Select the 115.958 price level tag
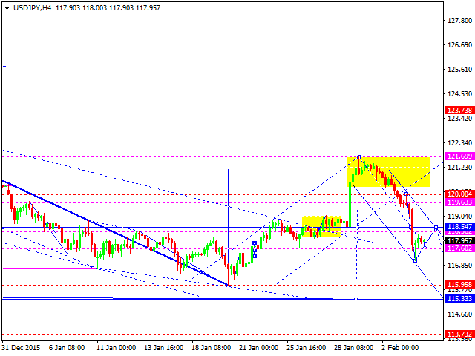Viewport: 475px width, 356px height. 459,284
